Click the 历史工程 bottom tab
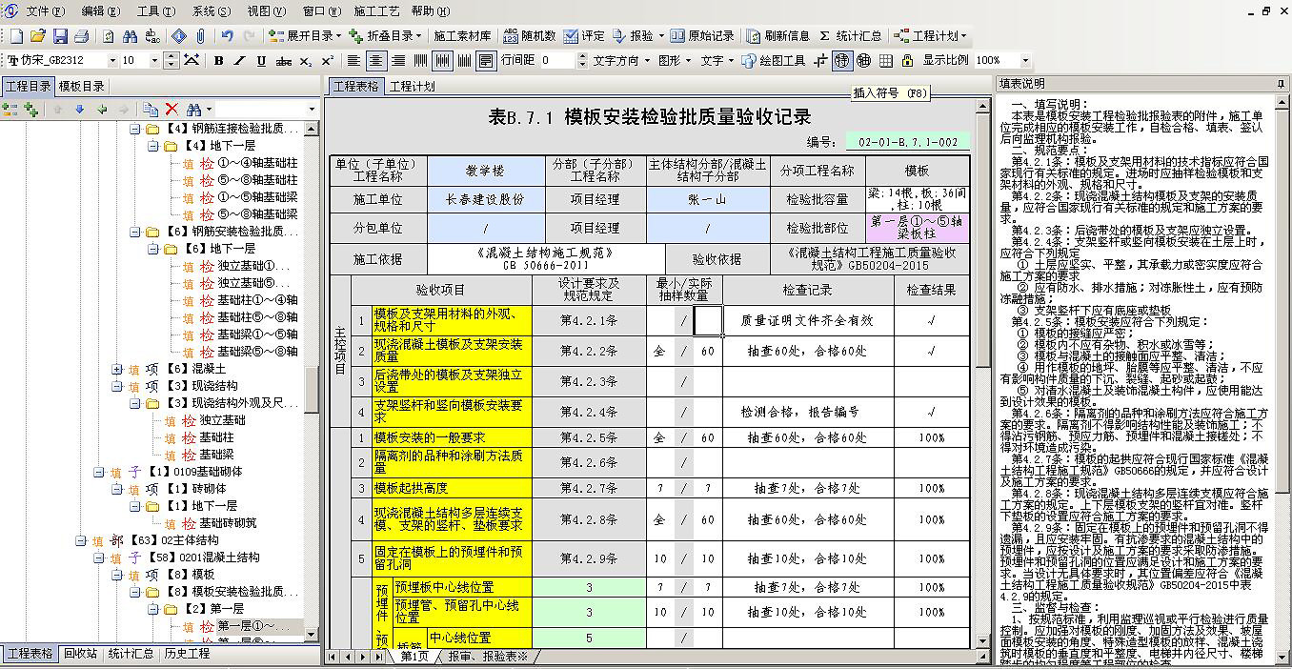The width and height of the screenshot is (1292, 669). (x=187, y=654)
